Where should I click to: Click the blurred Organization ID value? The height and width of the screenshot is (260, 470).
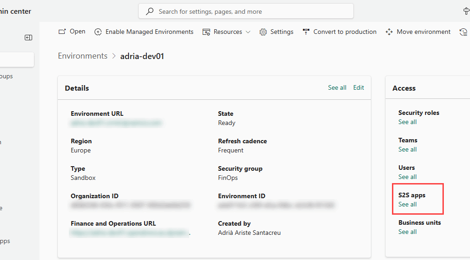tap(130, 206)
